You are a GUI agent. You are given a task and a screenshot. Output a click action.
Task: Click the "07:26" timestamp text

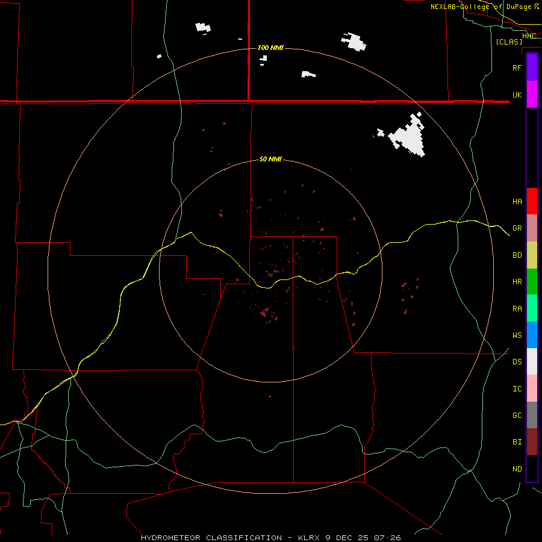coord(387,538)
